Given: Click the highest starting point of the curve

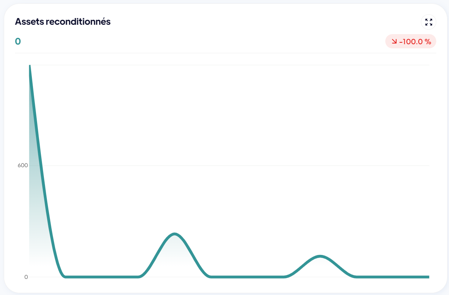Looking at the screenshot, I should click(x=30, y=66).
